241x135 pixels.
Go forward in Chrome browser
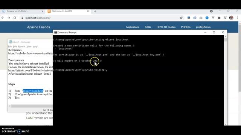tap(9, 18)
